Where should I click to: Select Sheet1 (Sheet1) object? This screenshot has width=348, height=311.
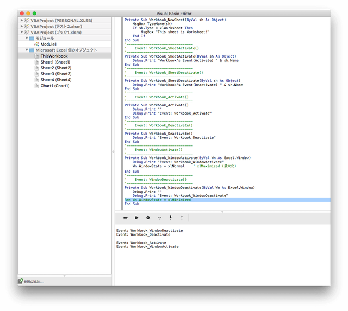pyautogui.click(x=55, y=62)
